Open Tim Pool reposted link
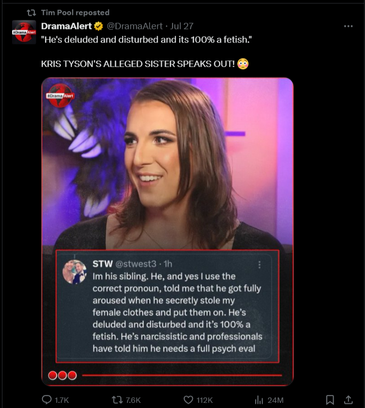This screenshot has height=408, width=365. click(x=75, y=13)
